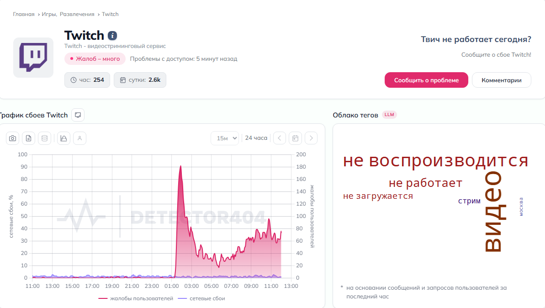This screenshot has width=545, height=308.
Task: Open the info icon next to Twitch title
Action: 112,36
